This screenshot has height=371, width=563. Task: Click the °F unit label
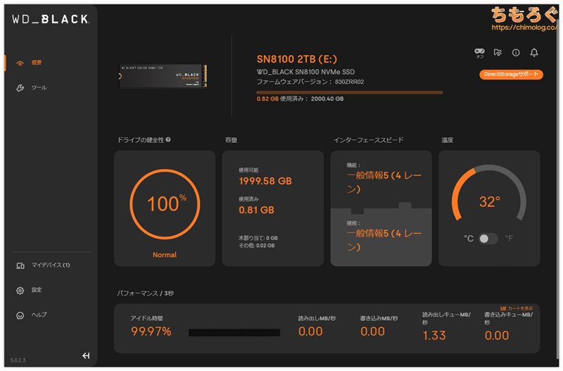509,239
